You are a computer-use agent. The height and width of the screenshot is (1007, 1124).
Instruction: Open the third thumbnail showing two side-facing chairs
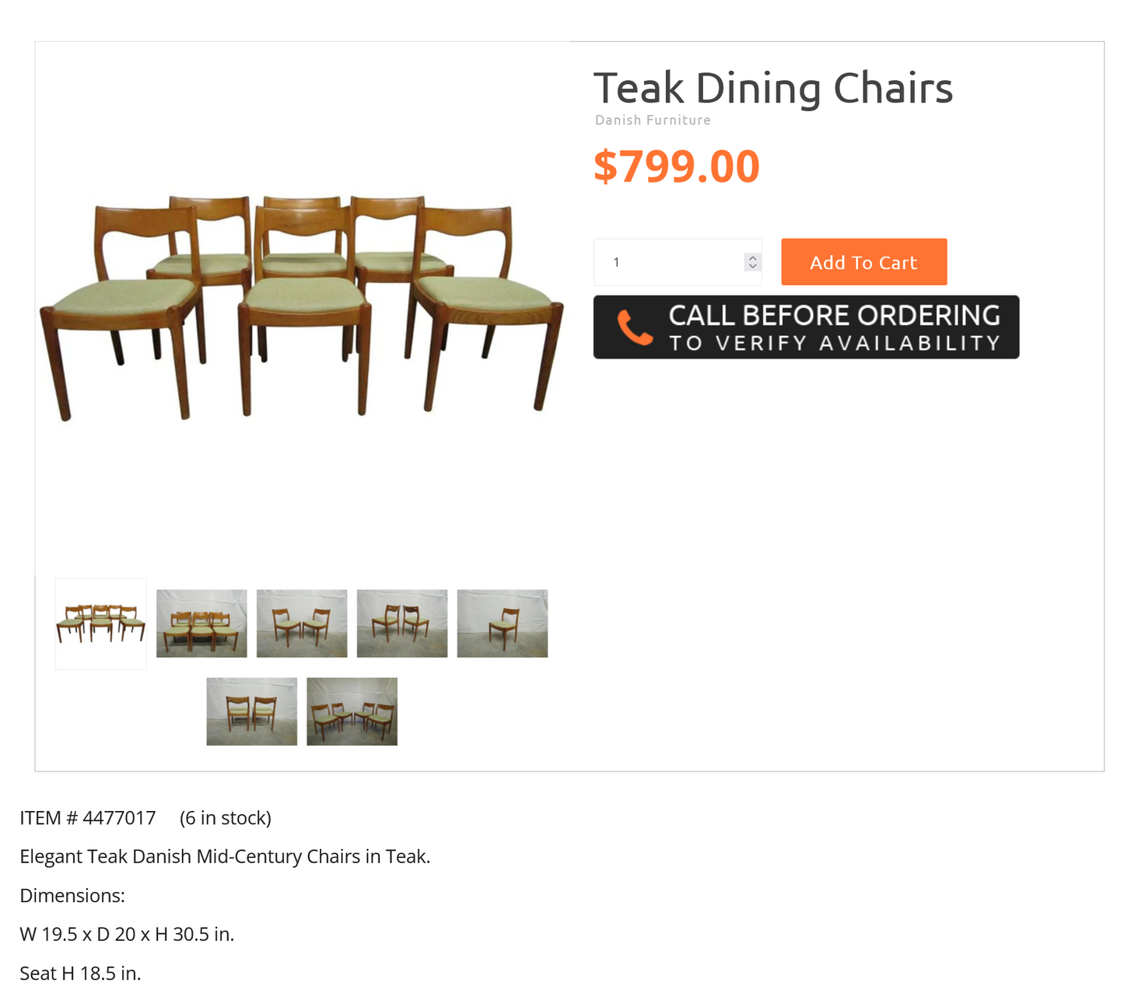point(302,624)
